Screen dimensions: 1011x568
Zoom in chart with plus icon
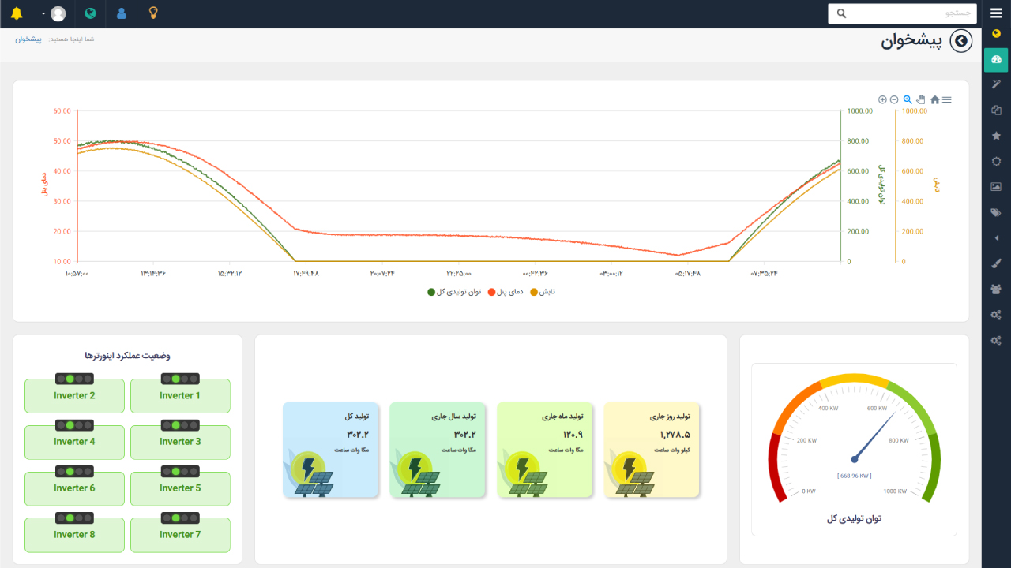(x=882, y=100)
